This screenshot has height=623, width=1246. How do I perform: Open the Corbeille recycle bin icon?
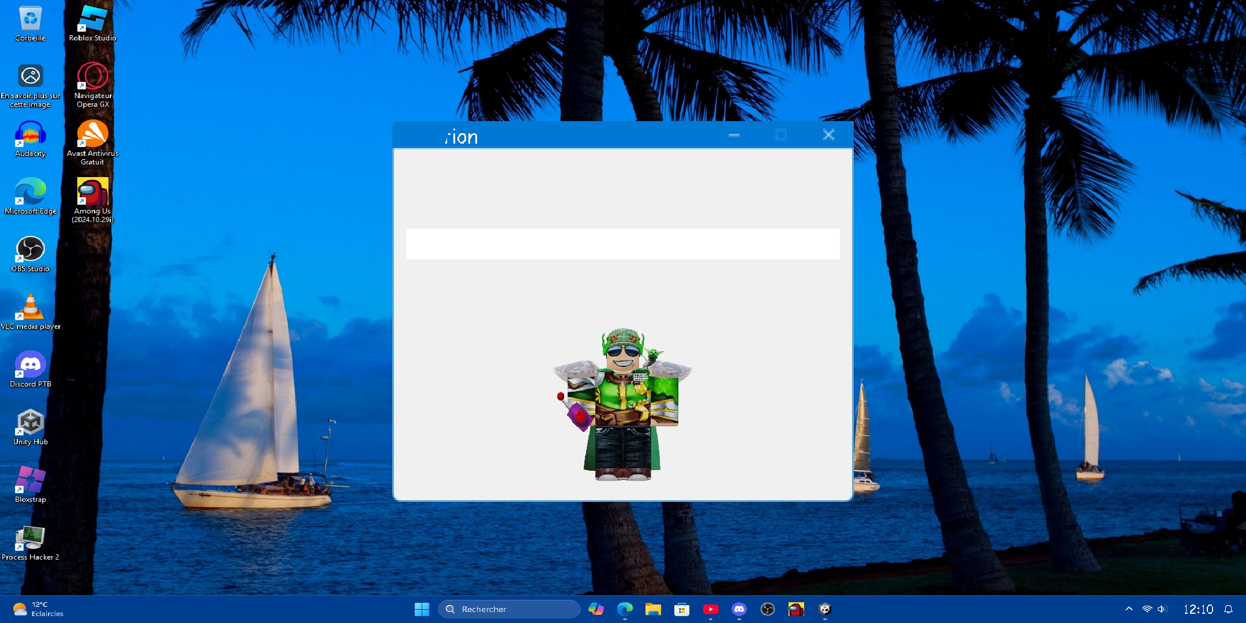point(30,24)
